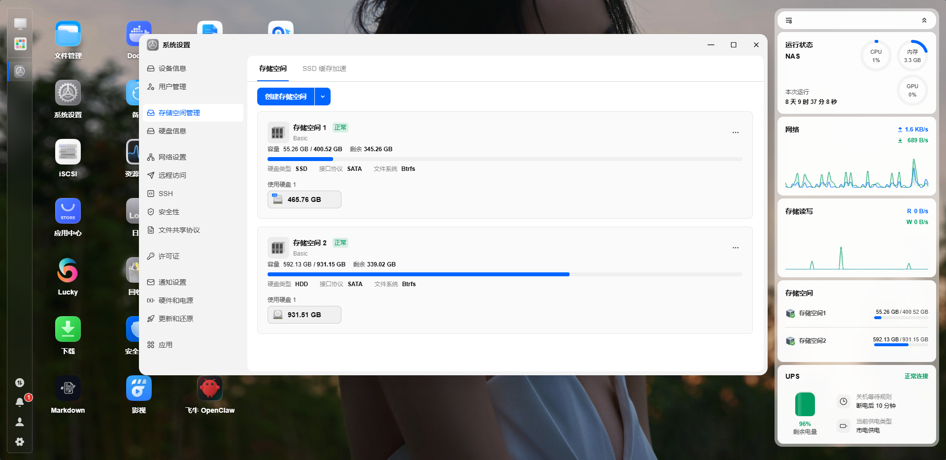
Task: Click the GPU 0% gauge
Action: (912, 90)
